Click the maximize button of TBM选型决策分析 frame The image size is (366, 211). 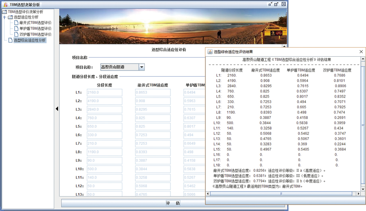point(276,4)
